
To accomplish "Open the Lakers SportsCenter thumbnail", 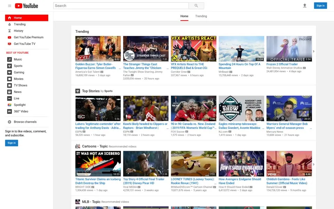I will (x=98, y=108).
